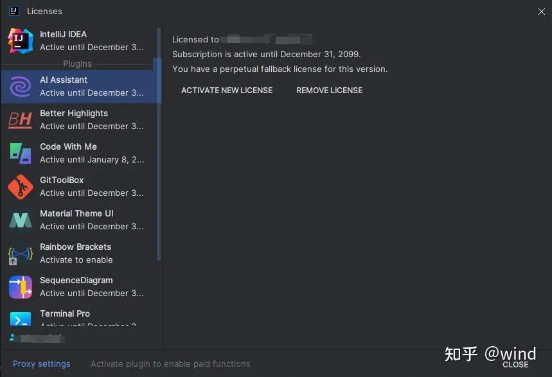
Task: Select the Code With Me license entry
Action: pyautogui.click(x=91, y=153)
